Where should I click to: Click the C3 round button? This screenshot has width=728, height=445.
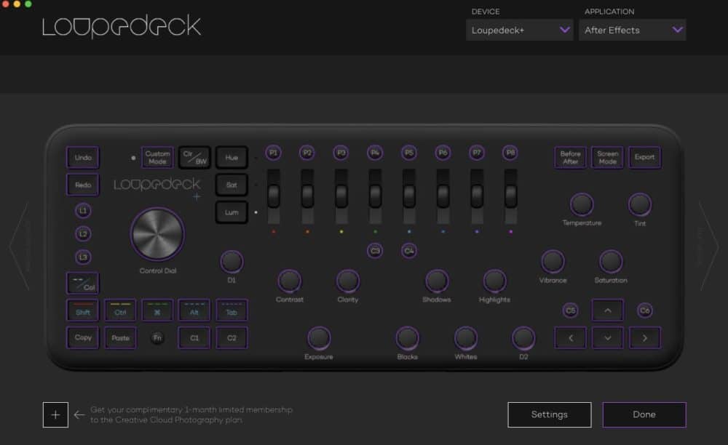coord(375,251)
